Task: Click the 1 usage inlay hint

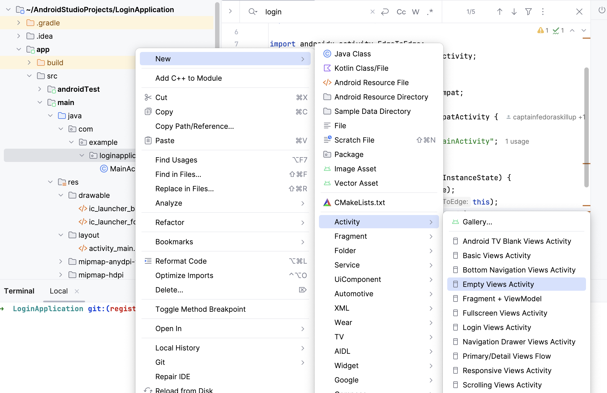Action: [517, 142]
